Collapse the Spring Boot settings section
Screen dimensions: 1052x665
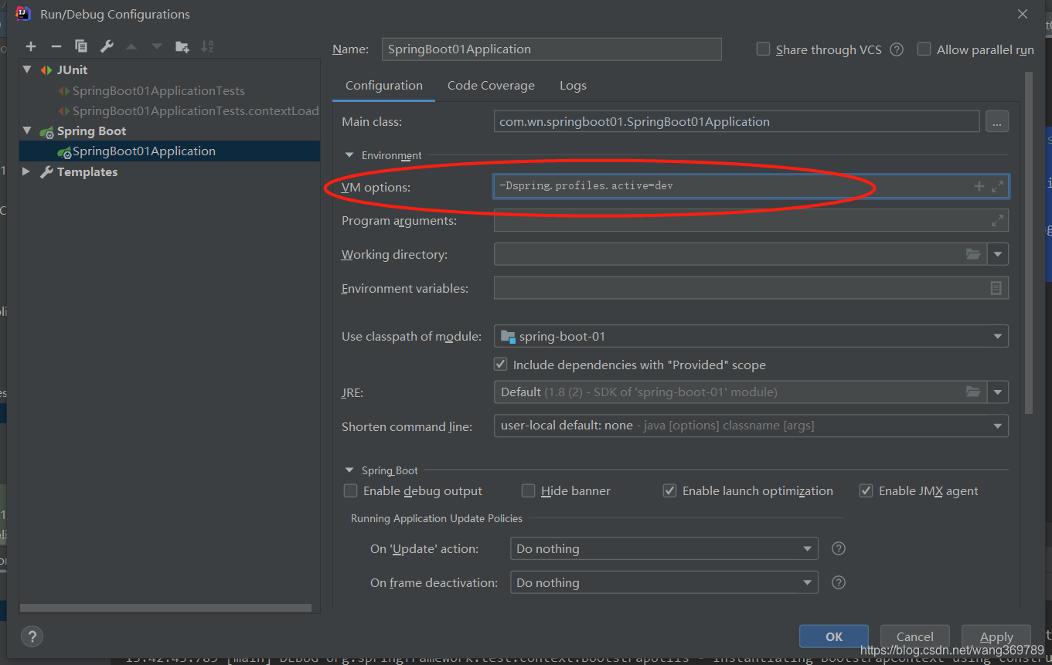[x=349, y=470]
